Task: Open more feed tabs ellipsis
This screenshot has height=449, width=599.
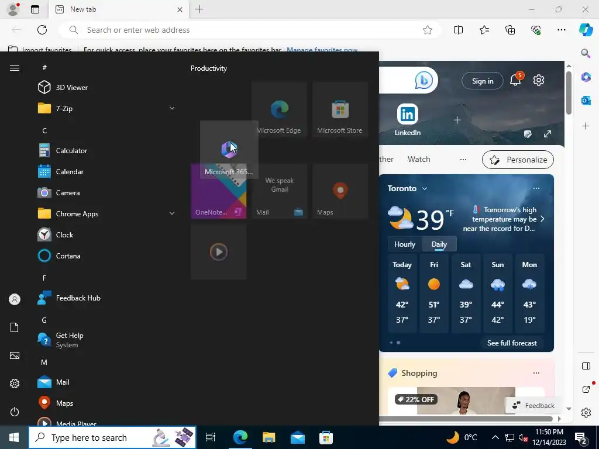Action: (463, 159)
